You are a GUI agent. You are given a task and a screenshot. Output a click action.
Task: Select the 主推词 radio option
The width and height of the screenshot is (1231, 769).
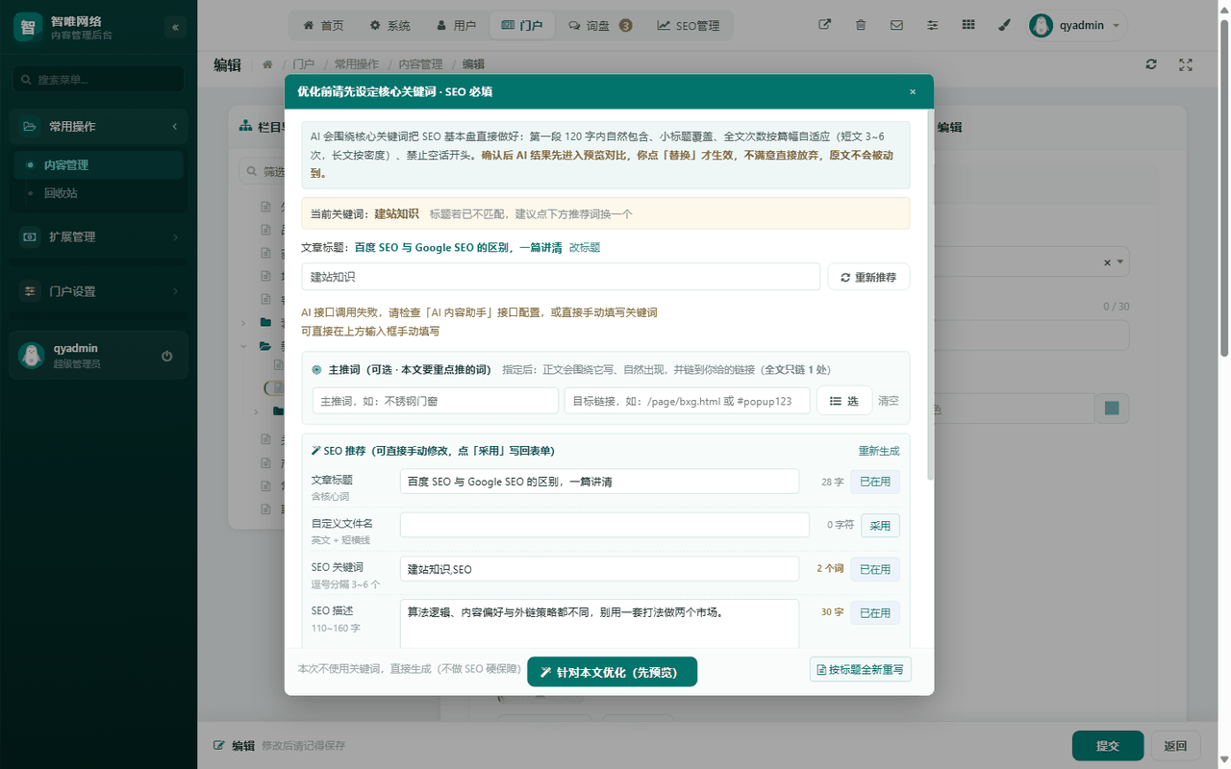point(316,370)
